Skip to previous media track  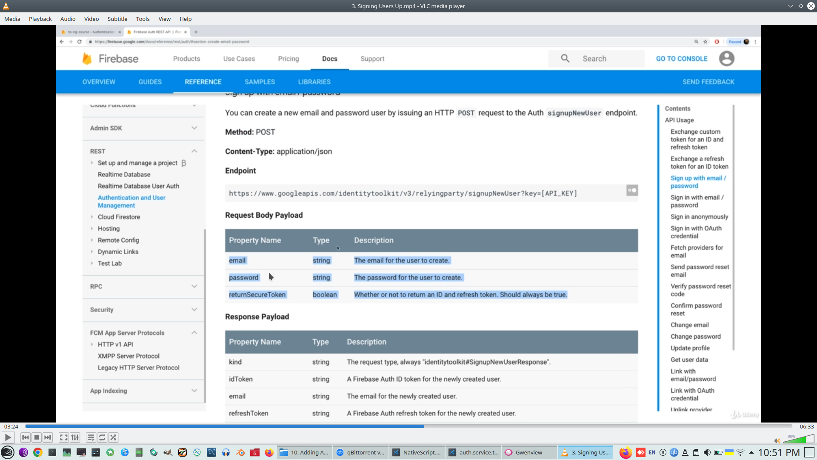click(26, 437)
